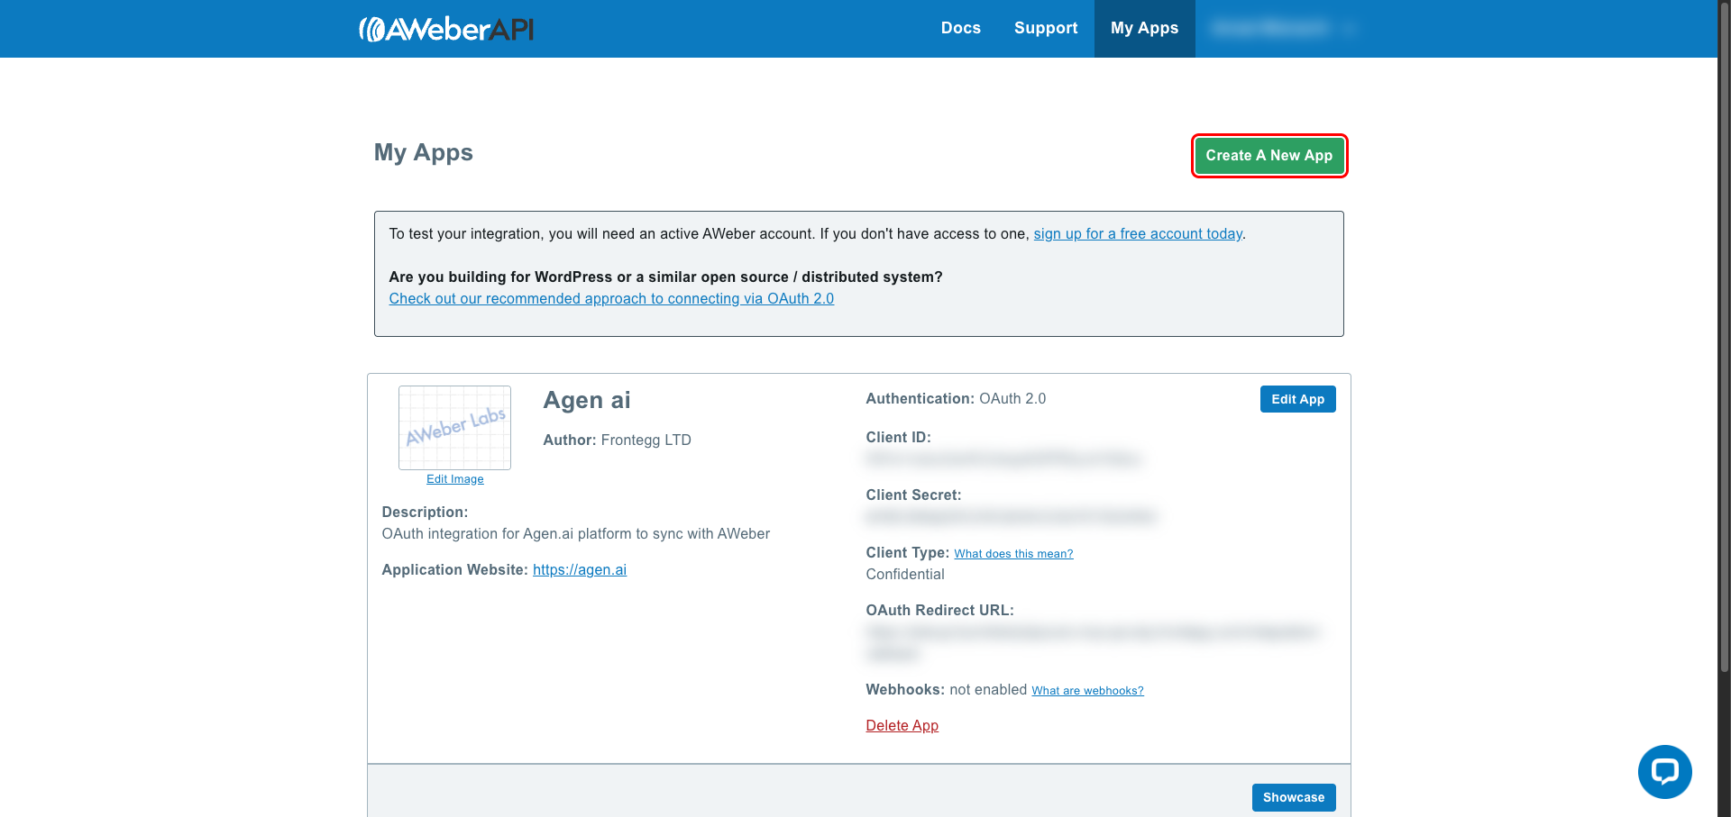Viewport: 1731px width, 817px height.
Task: Select the blurred Client Secret value
Action: coord(1011,516)
